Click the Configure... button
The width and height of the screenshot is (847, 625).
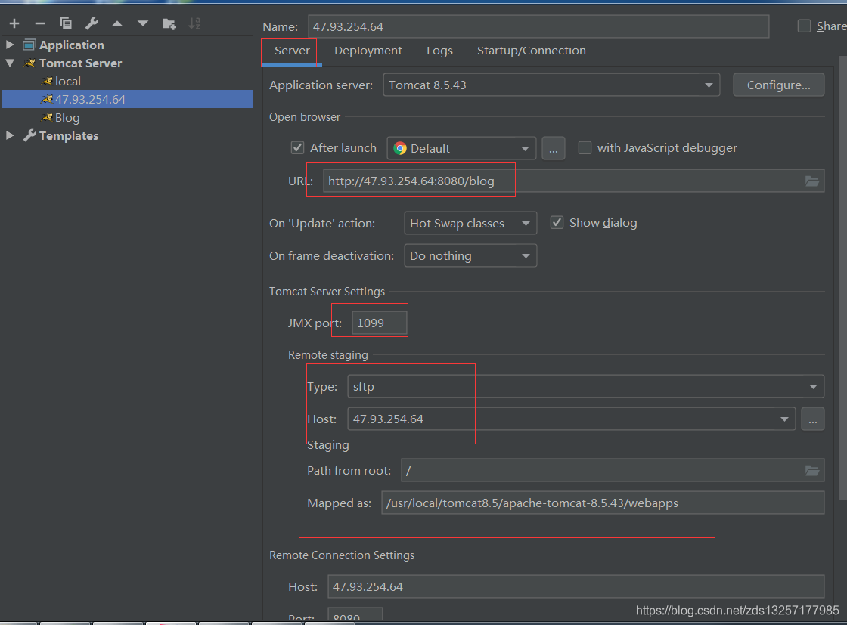pos(778,85)
